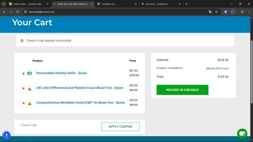Click the flask icon beside CMP 14 test
Viewport: 253px width, 142px height.
(x=30, y=103)
